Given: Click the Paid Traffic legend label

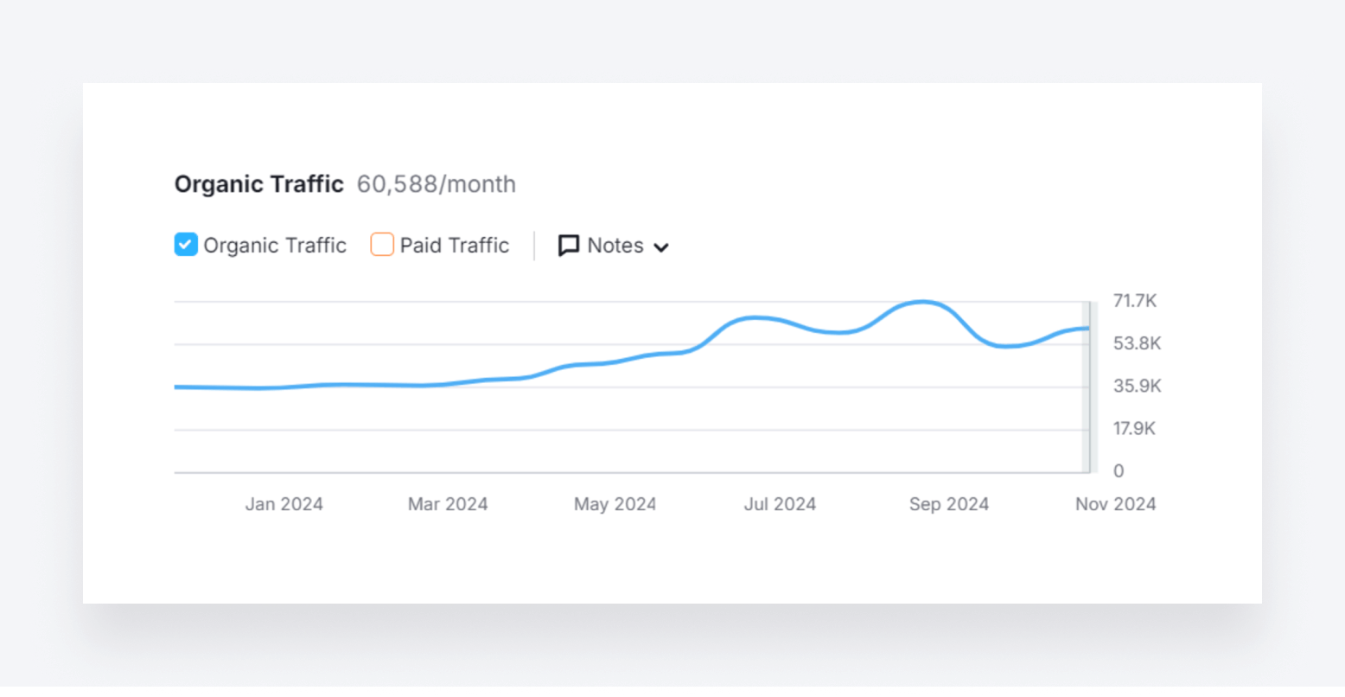Looking at the screenshot, I should [454, 246].
